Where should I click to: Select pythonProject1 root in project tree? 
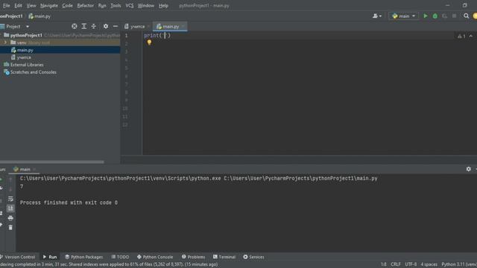tap(26, 35)
